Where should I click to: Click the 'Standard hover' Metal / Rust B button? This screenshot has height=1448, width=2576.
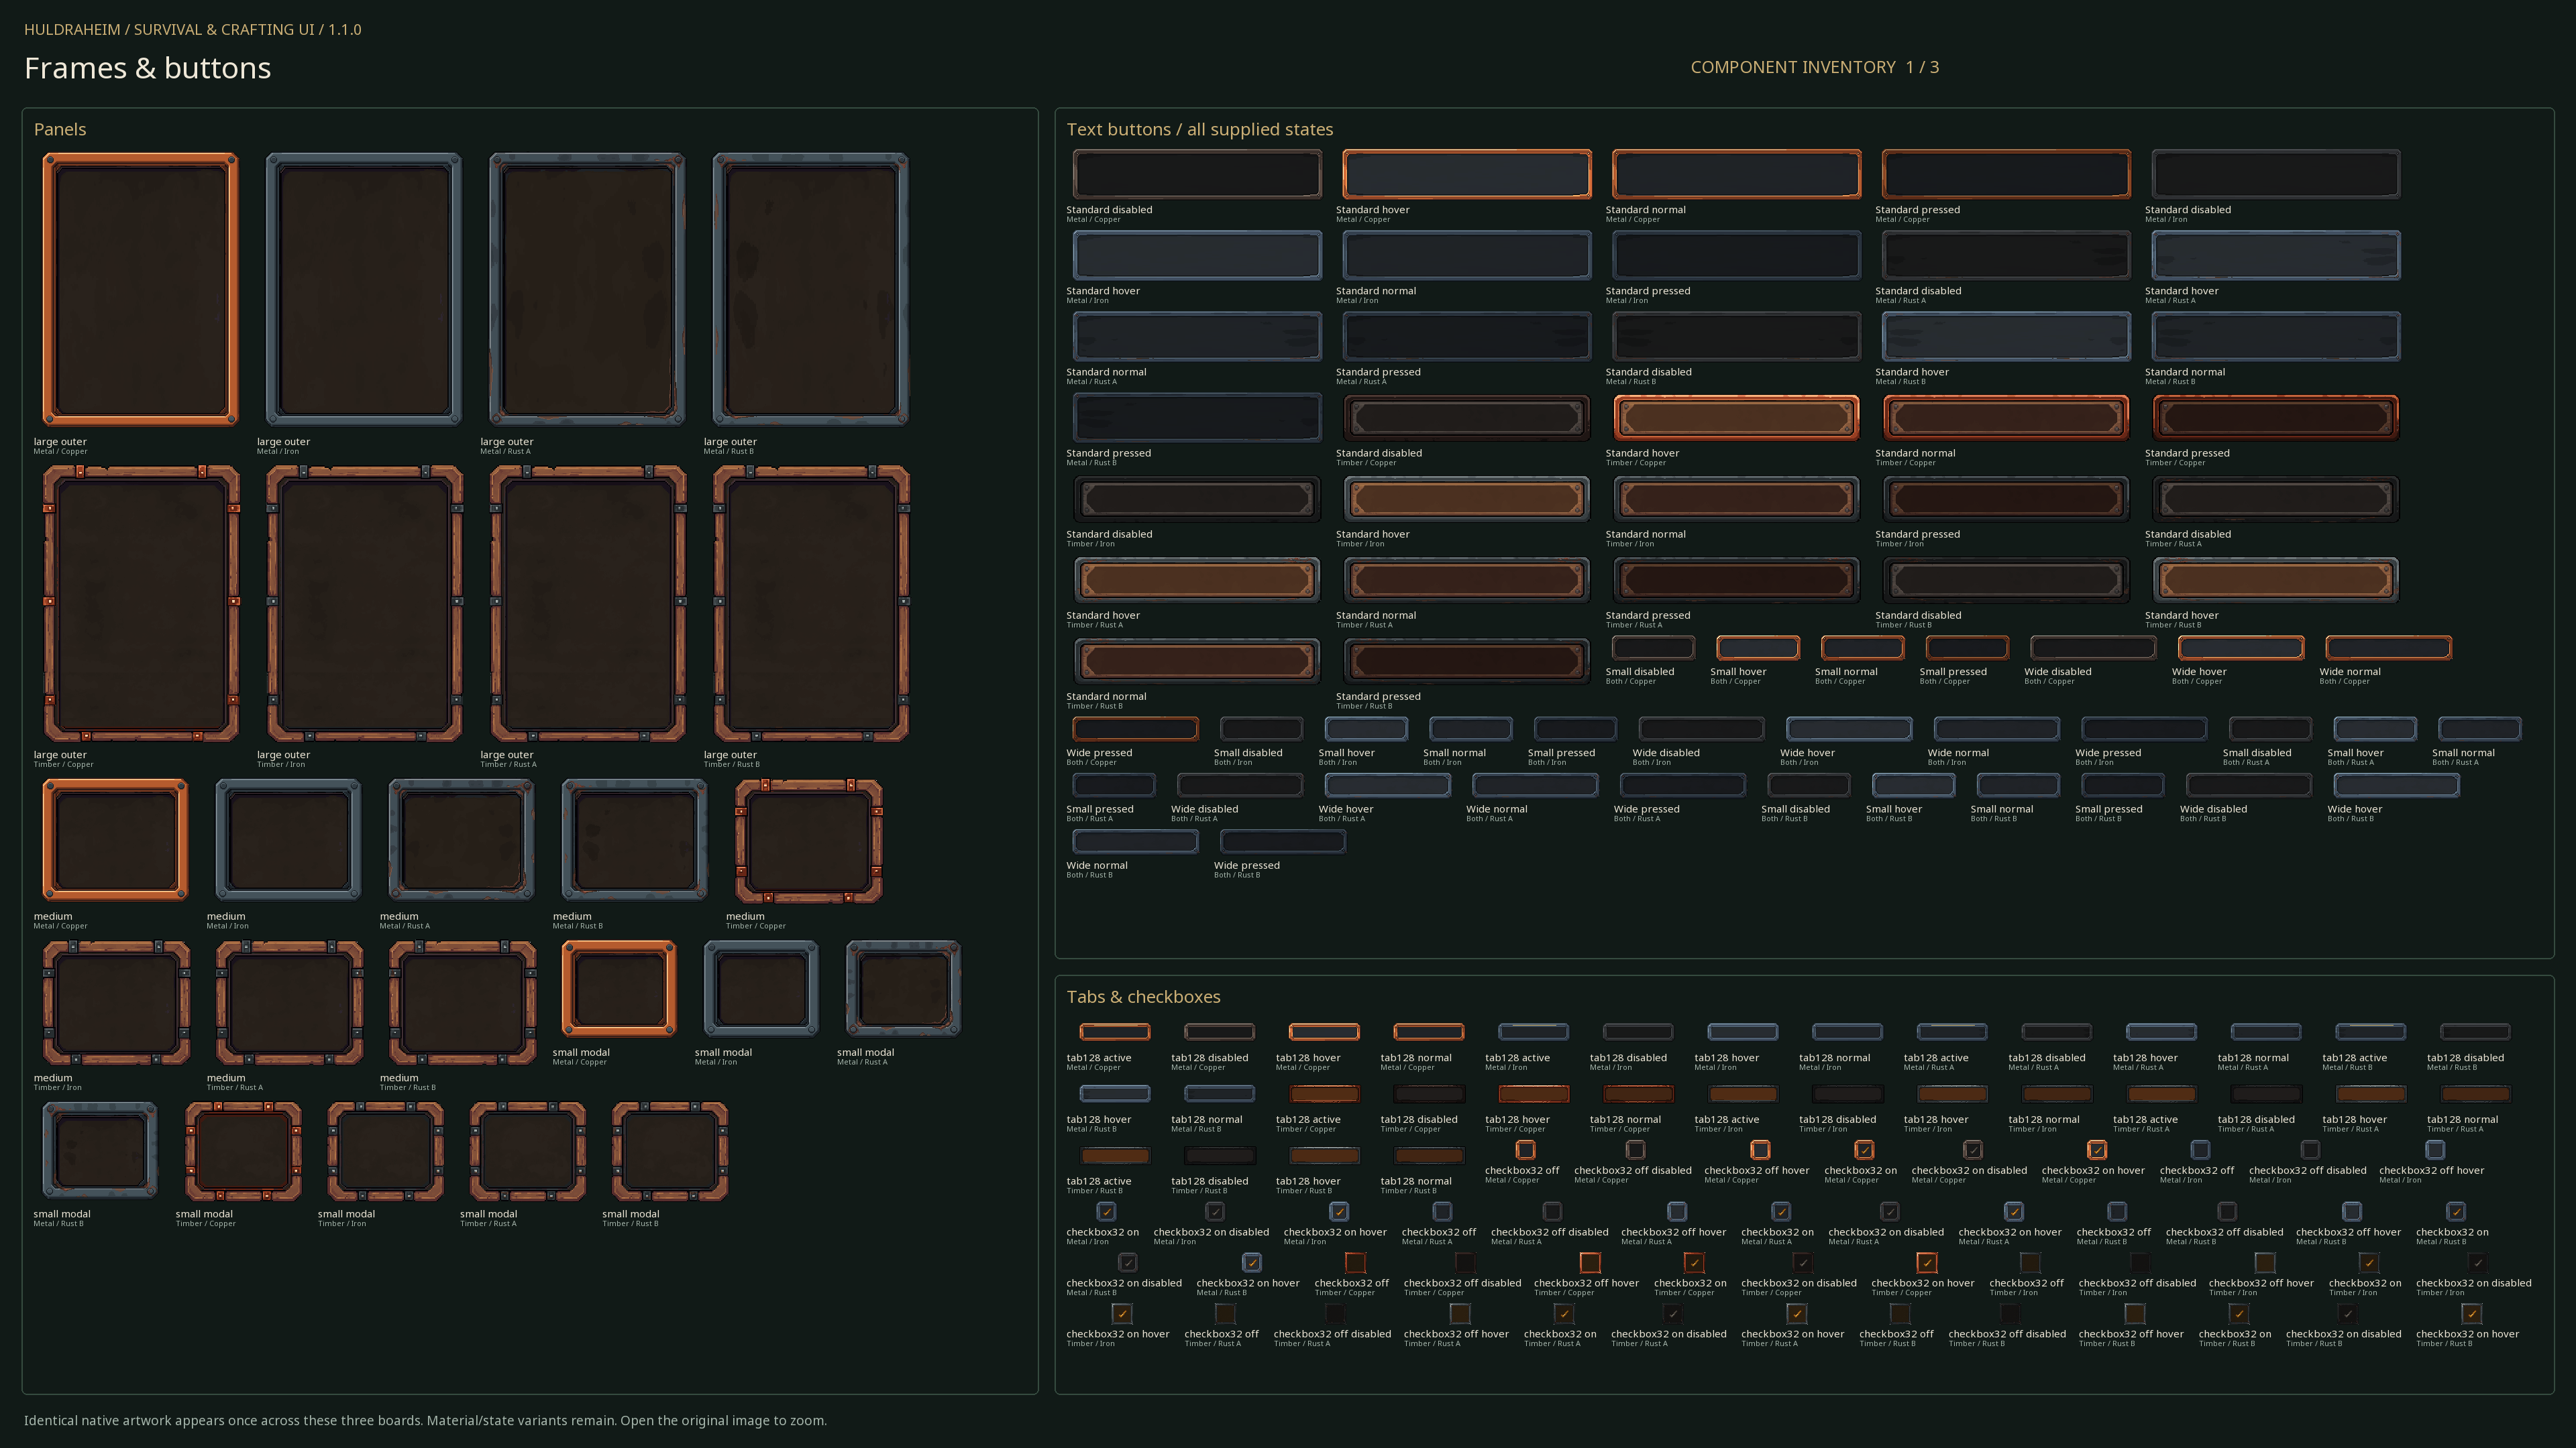[x=2006, y=337]
